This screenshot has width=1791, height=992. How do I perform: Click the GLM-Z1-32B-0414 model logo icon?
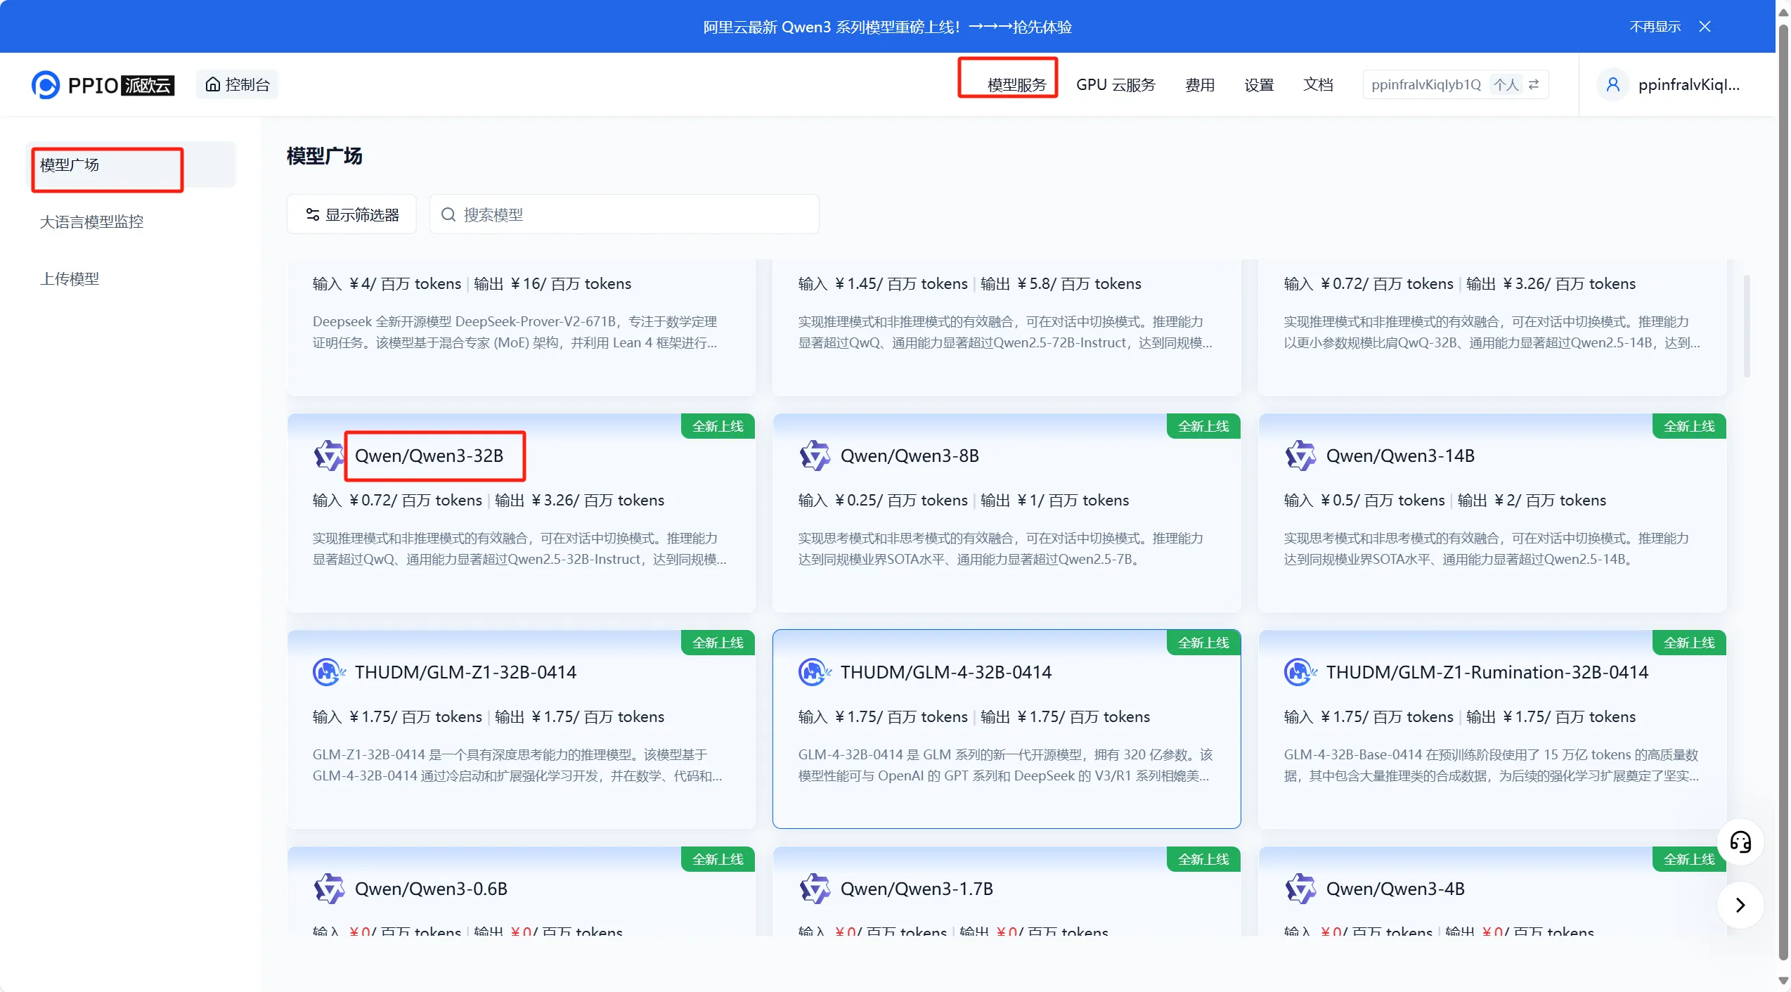pos(328,672)
